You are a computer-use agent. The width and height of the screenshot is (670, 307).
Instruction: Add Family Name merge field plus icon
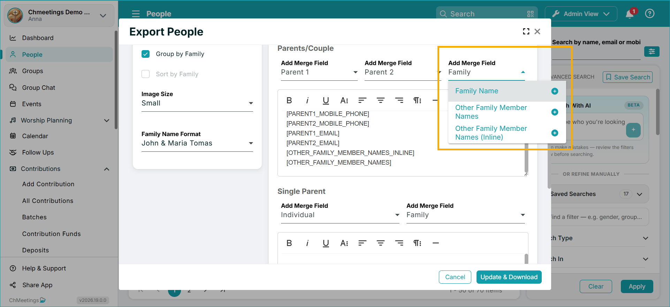pyautogui.click(x=555, y=91)
